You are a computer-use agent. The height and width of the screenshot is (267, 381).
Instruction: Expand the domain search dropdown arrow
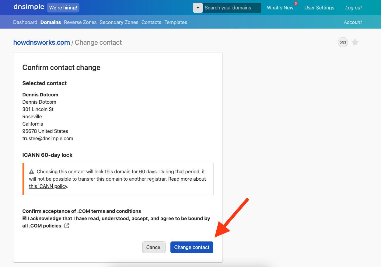pyautogui.click(x=198, y=8)
